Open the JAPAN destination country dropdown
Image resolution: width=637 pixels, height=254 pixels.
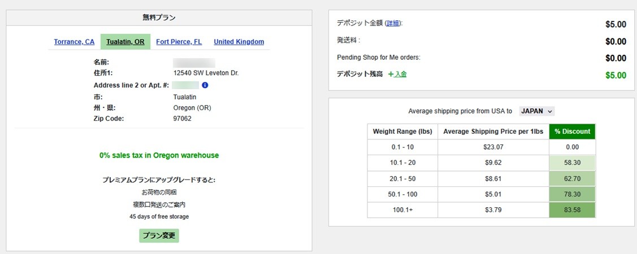point(537,111)
